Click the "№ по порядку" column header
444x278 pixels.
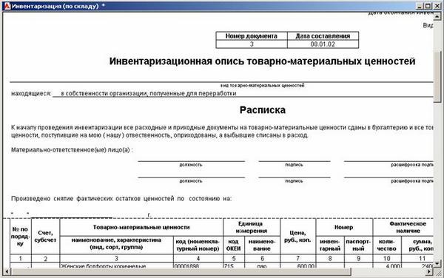tap(21, 236)
